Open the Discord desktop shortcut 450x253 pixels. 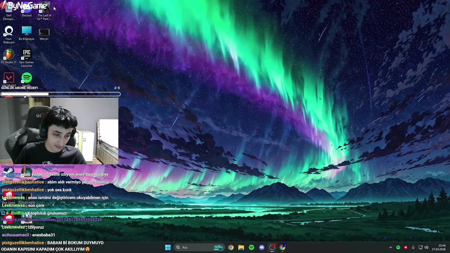coord(27,10)
